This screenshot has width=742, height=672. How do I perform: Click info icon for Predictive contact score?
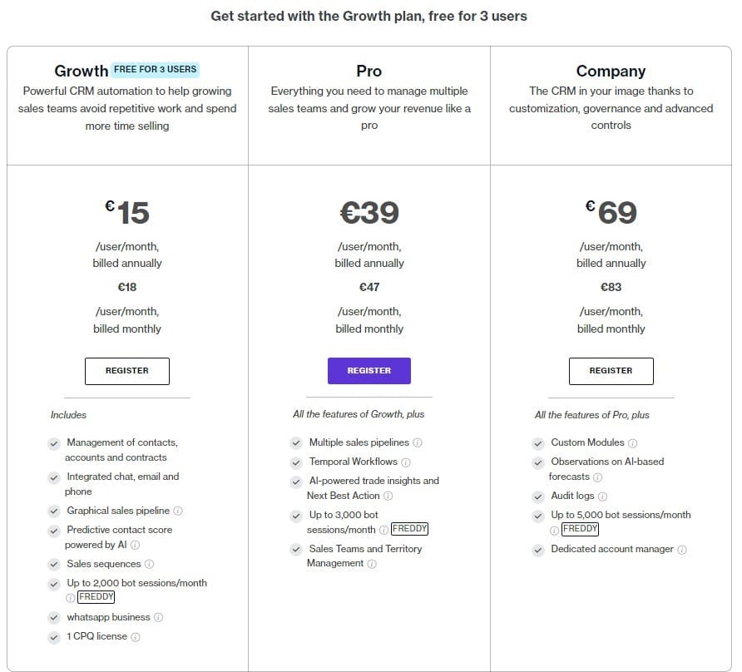[135, 546]
